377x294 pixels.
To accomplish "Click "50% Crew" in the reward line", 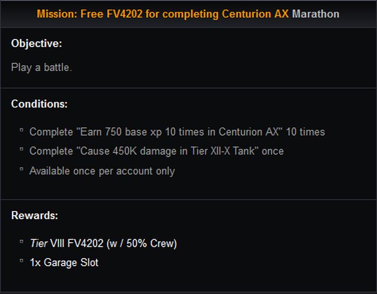I will tap(150, 243).
